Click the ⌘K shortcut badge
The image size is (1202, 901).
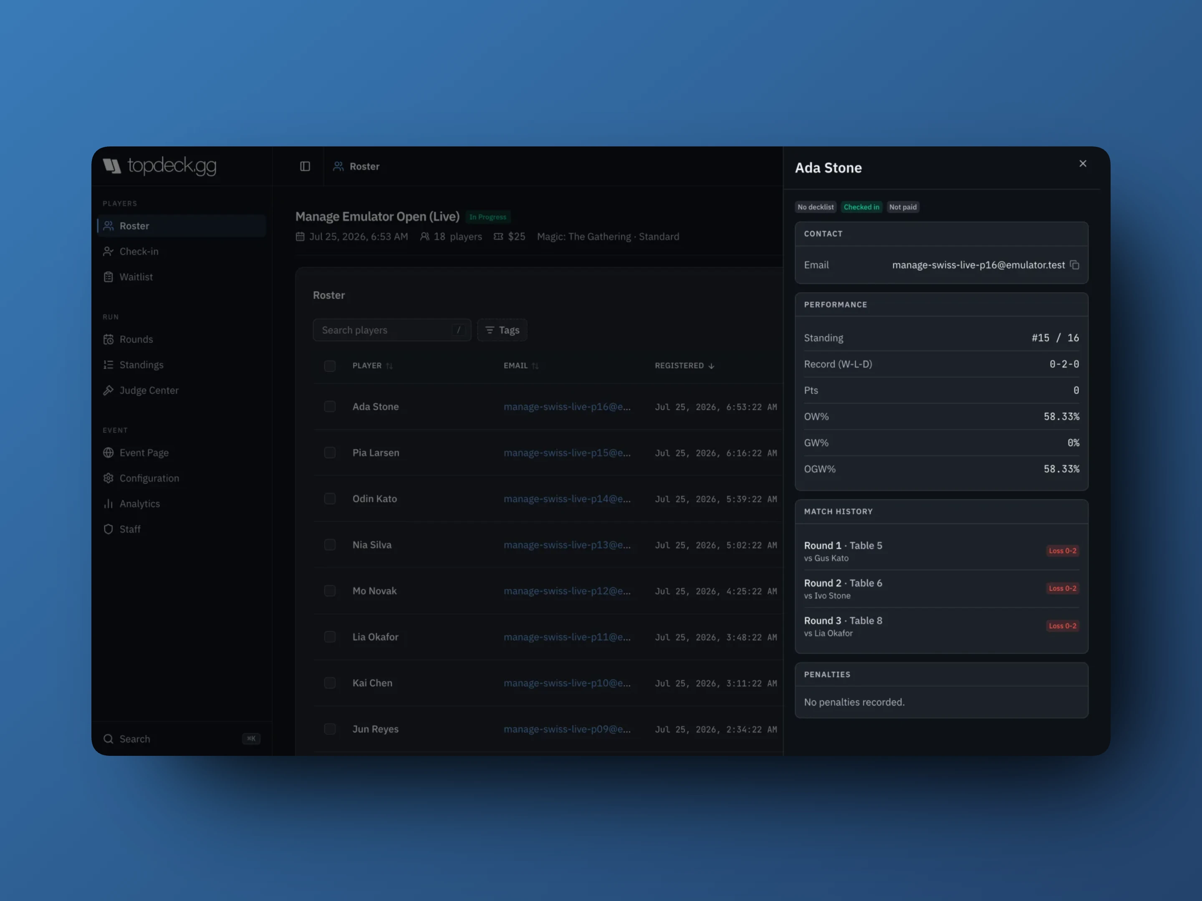pos(251,739)
